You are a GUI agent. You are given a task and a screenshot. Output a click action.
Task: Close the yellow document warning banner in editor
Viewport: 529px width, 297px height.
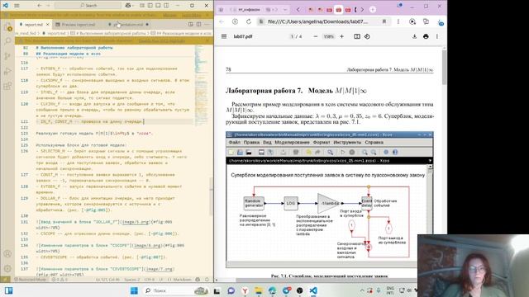click(207, 40)
